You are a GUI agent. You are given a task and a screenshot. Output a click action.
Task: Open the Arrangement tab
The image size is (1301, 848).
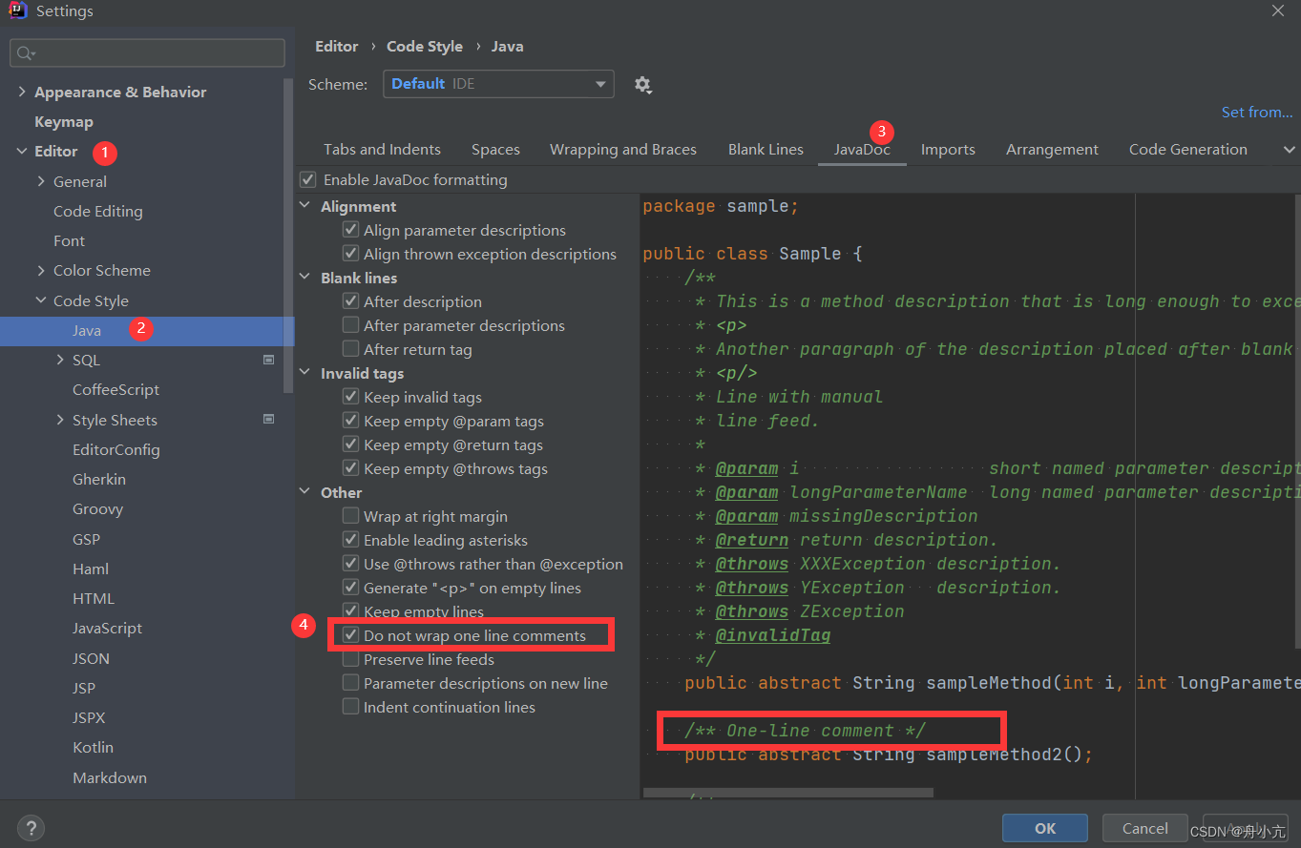[1052, 150]
